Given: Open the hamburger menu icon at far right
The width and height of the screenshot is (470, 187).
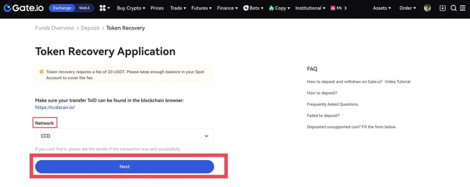Looking at the screenshot, I should (x=462, y=8).
